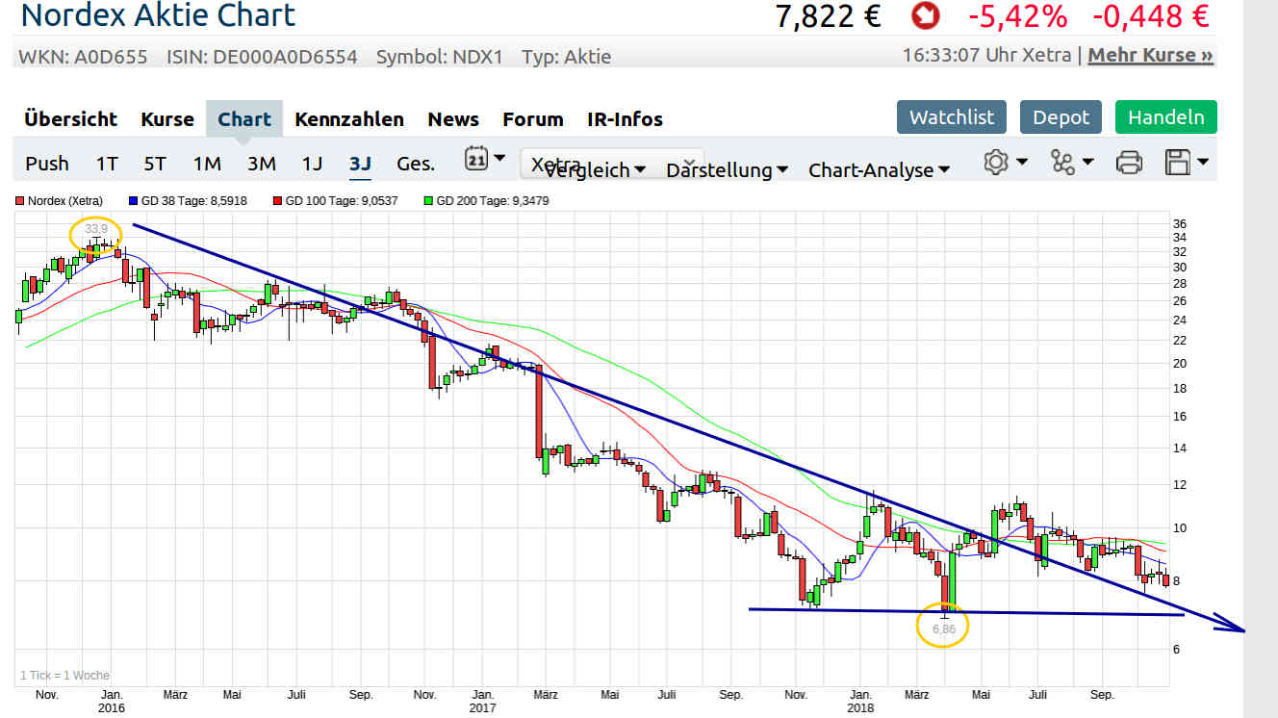The width and height of the screenshot is (1278, 718).
Task: Click the percentage change -5,42%
Action: (1017, 16)
